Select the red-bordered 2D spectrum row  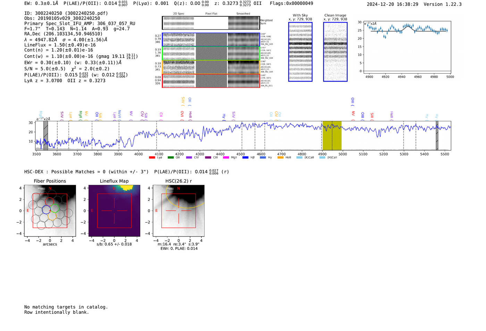coord(211,81)
